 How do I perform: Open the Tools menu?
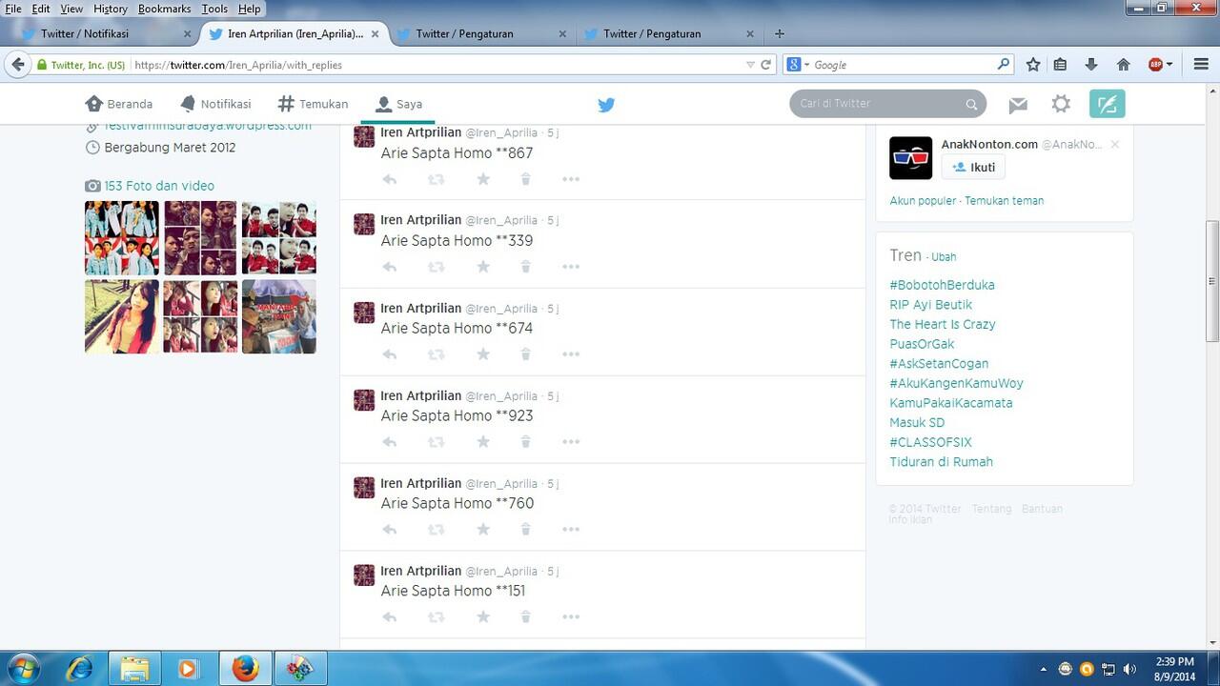coord(214,9)
